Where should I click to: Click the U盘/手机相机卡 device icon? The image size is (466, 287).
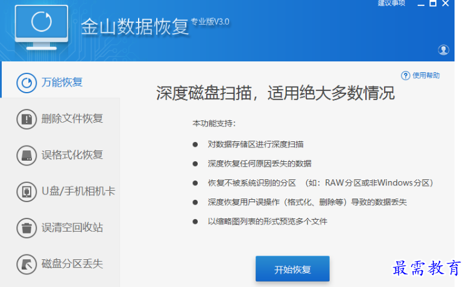[27, 192]
